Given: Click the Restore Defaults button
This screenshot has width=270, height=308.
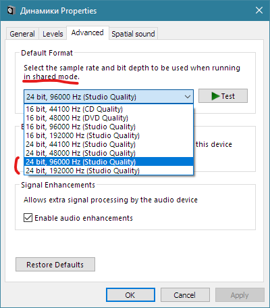Looking at the screenshot, I should coord(55,265).
